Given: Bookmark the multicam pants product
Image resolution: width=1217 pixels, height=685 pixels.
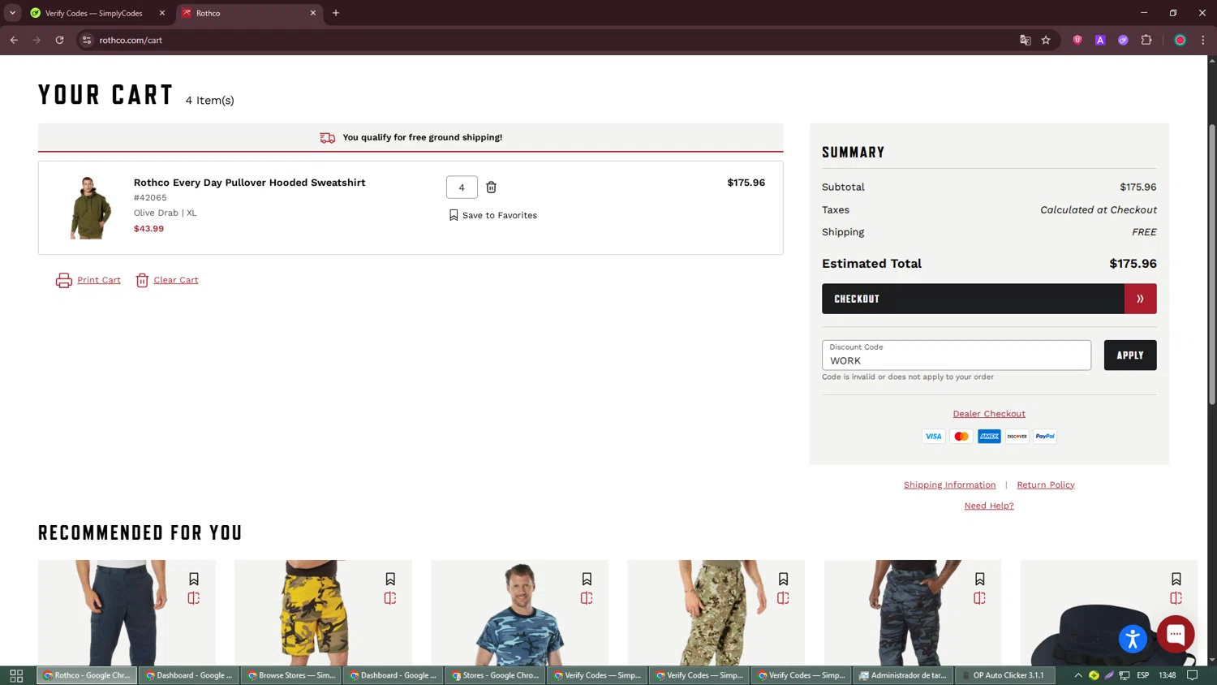Looking at the screenshot, I should [x=783, y=579].
